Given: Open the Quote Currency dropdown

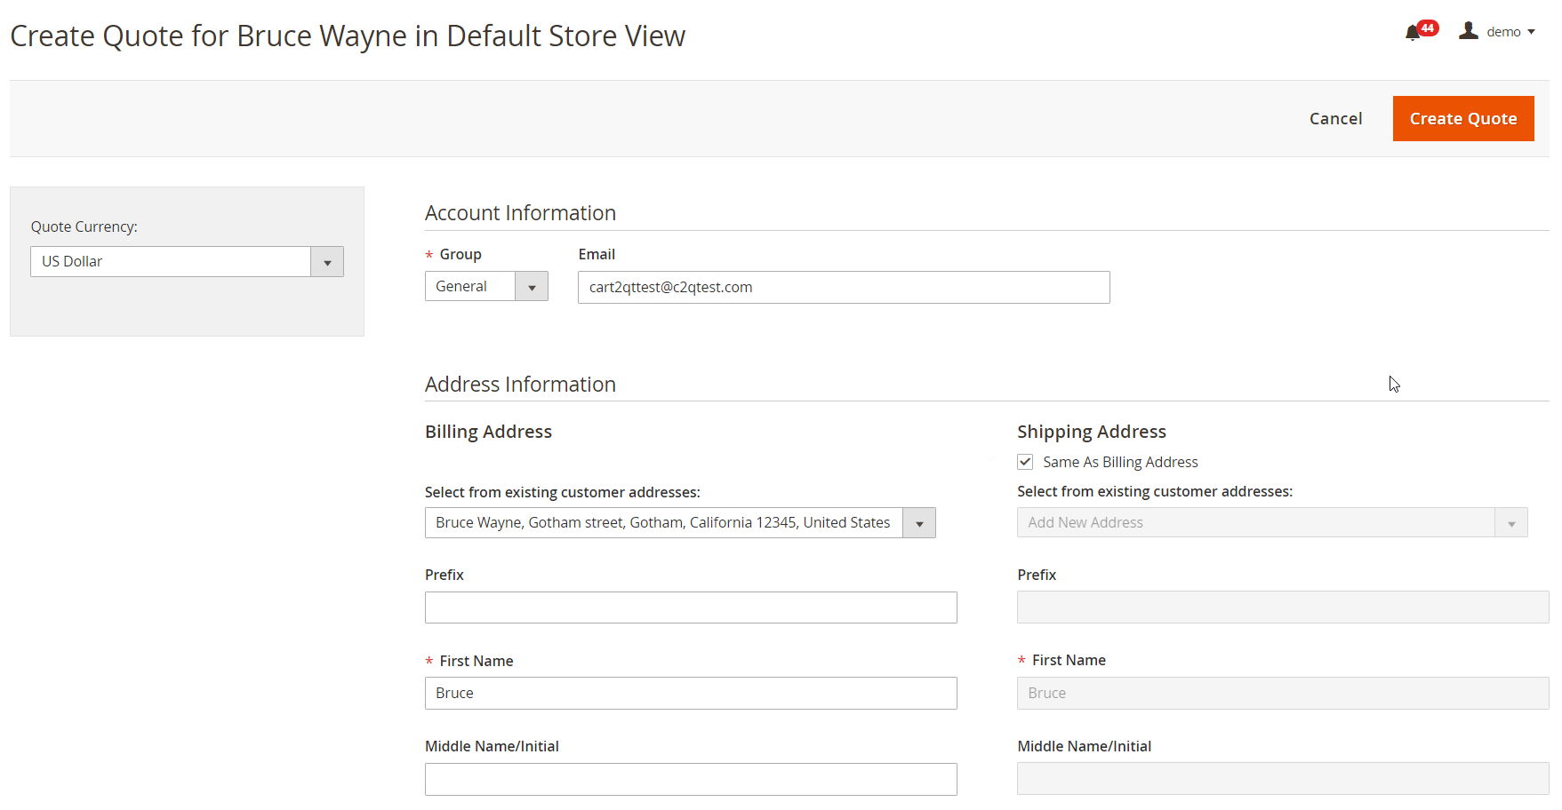Looking at the screenshot, I should [x=187, y=261].
